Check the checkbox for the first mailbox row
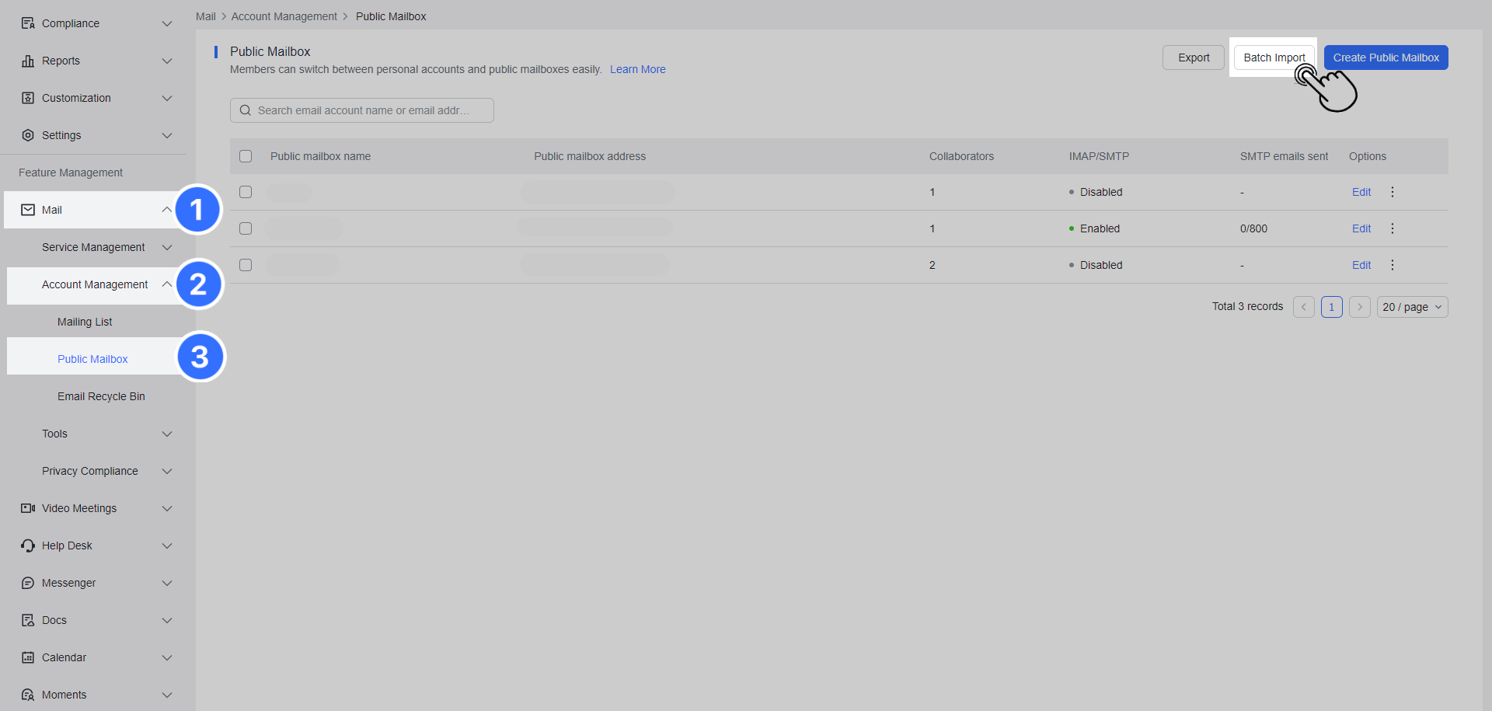Image resolution: width=1492 pixels, height=711 pixels. pos(246,192)
